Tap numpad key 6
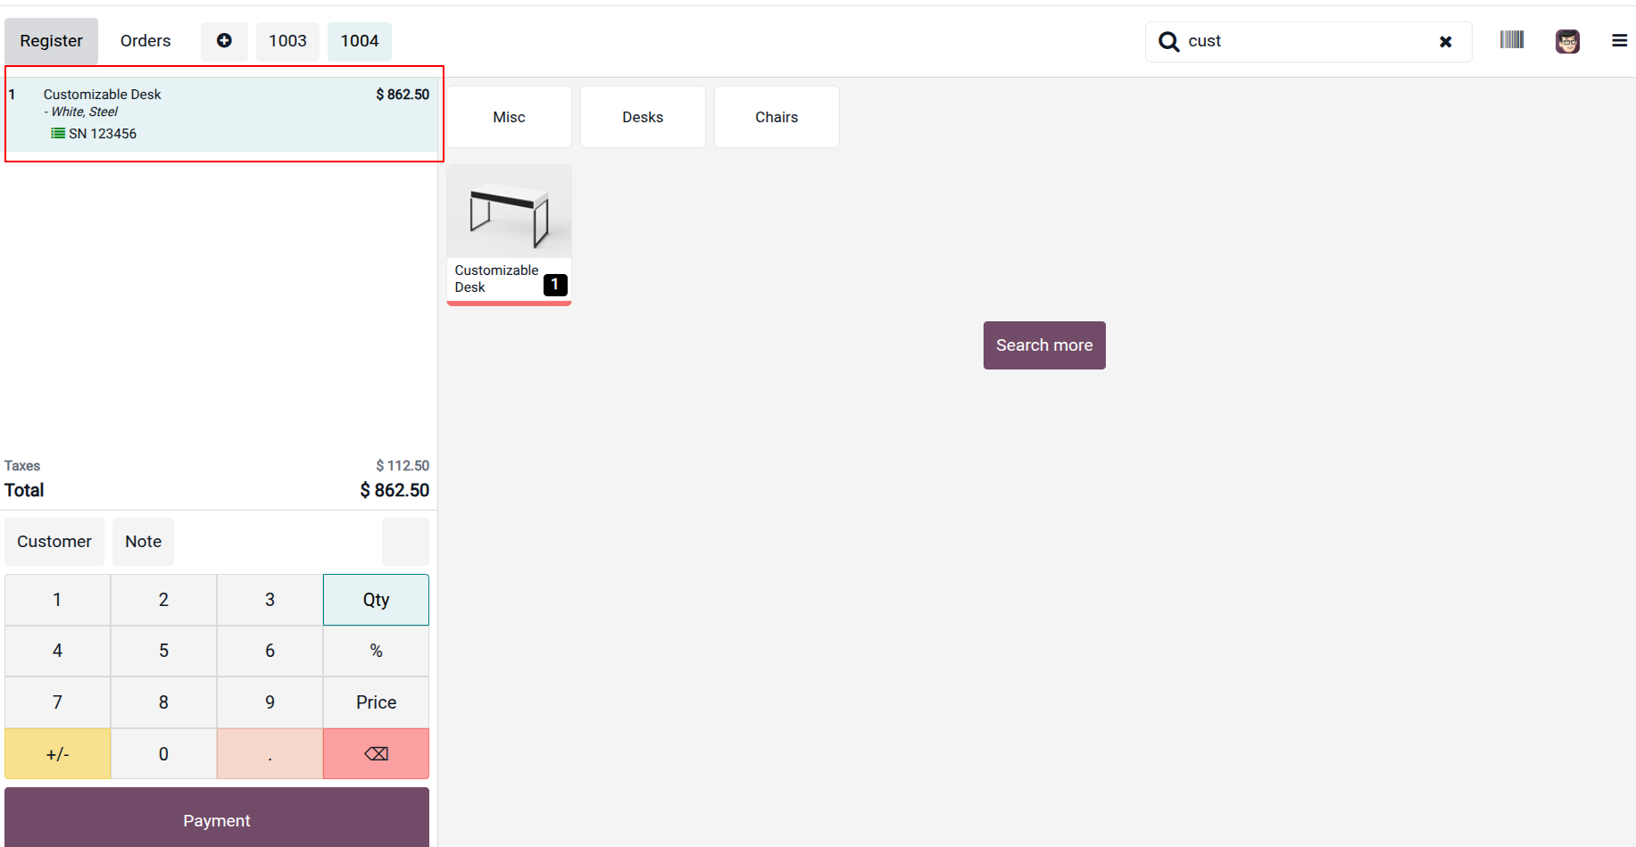 (x=270, y=651)
